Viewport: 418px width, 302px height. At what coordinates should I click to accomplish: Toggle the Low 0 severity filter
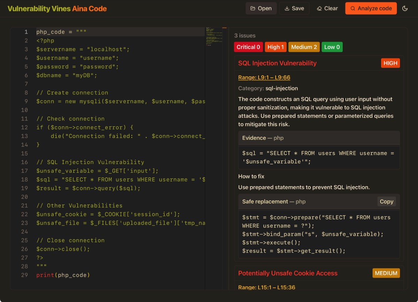coord(332,47)
